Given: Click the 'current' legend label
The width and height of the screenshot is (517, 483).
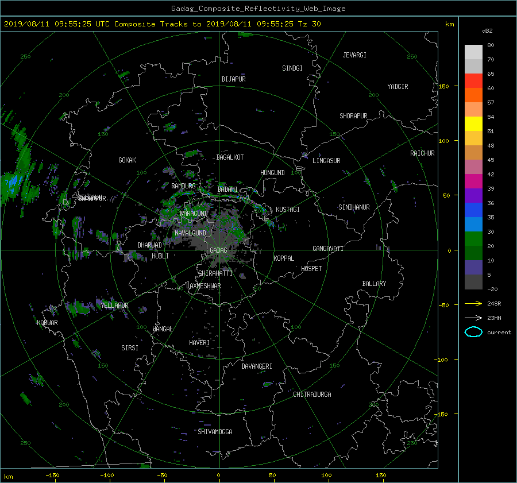Looking at the screenshot, I should click(499, 333).
